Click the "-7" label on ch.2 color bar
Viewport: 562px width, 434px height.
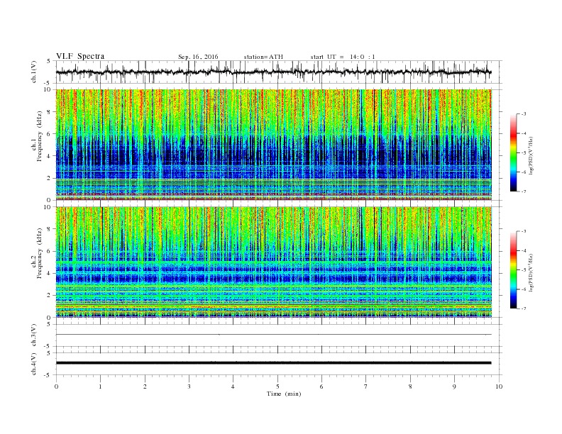point(524,308)
